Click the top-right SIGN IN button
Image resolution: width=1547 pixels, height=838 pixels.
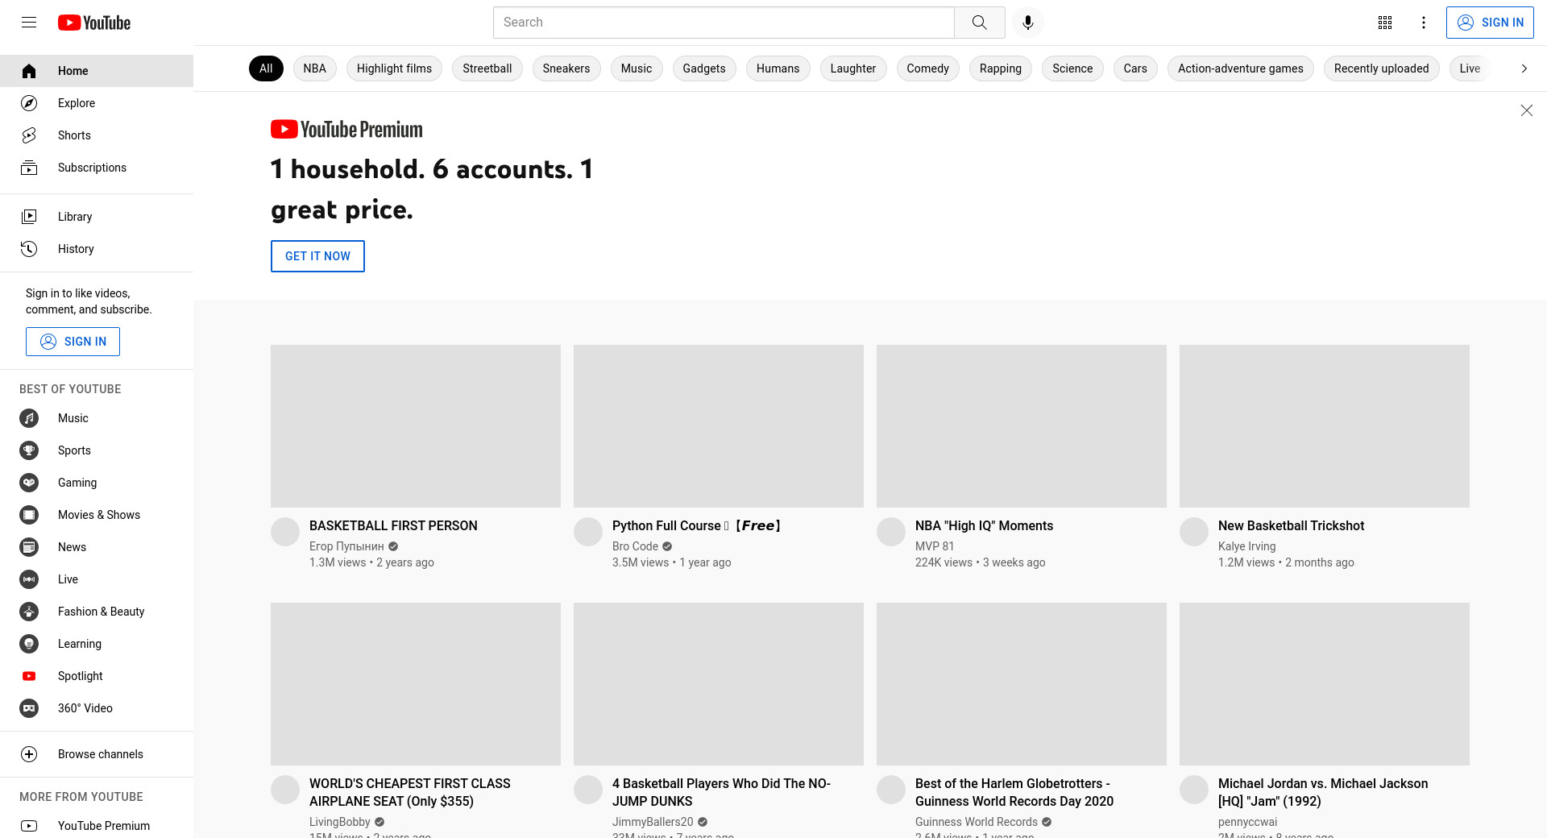[1490, 23]
